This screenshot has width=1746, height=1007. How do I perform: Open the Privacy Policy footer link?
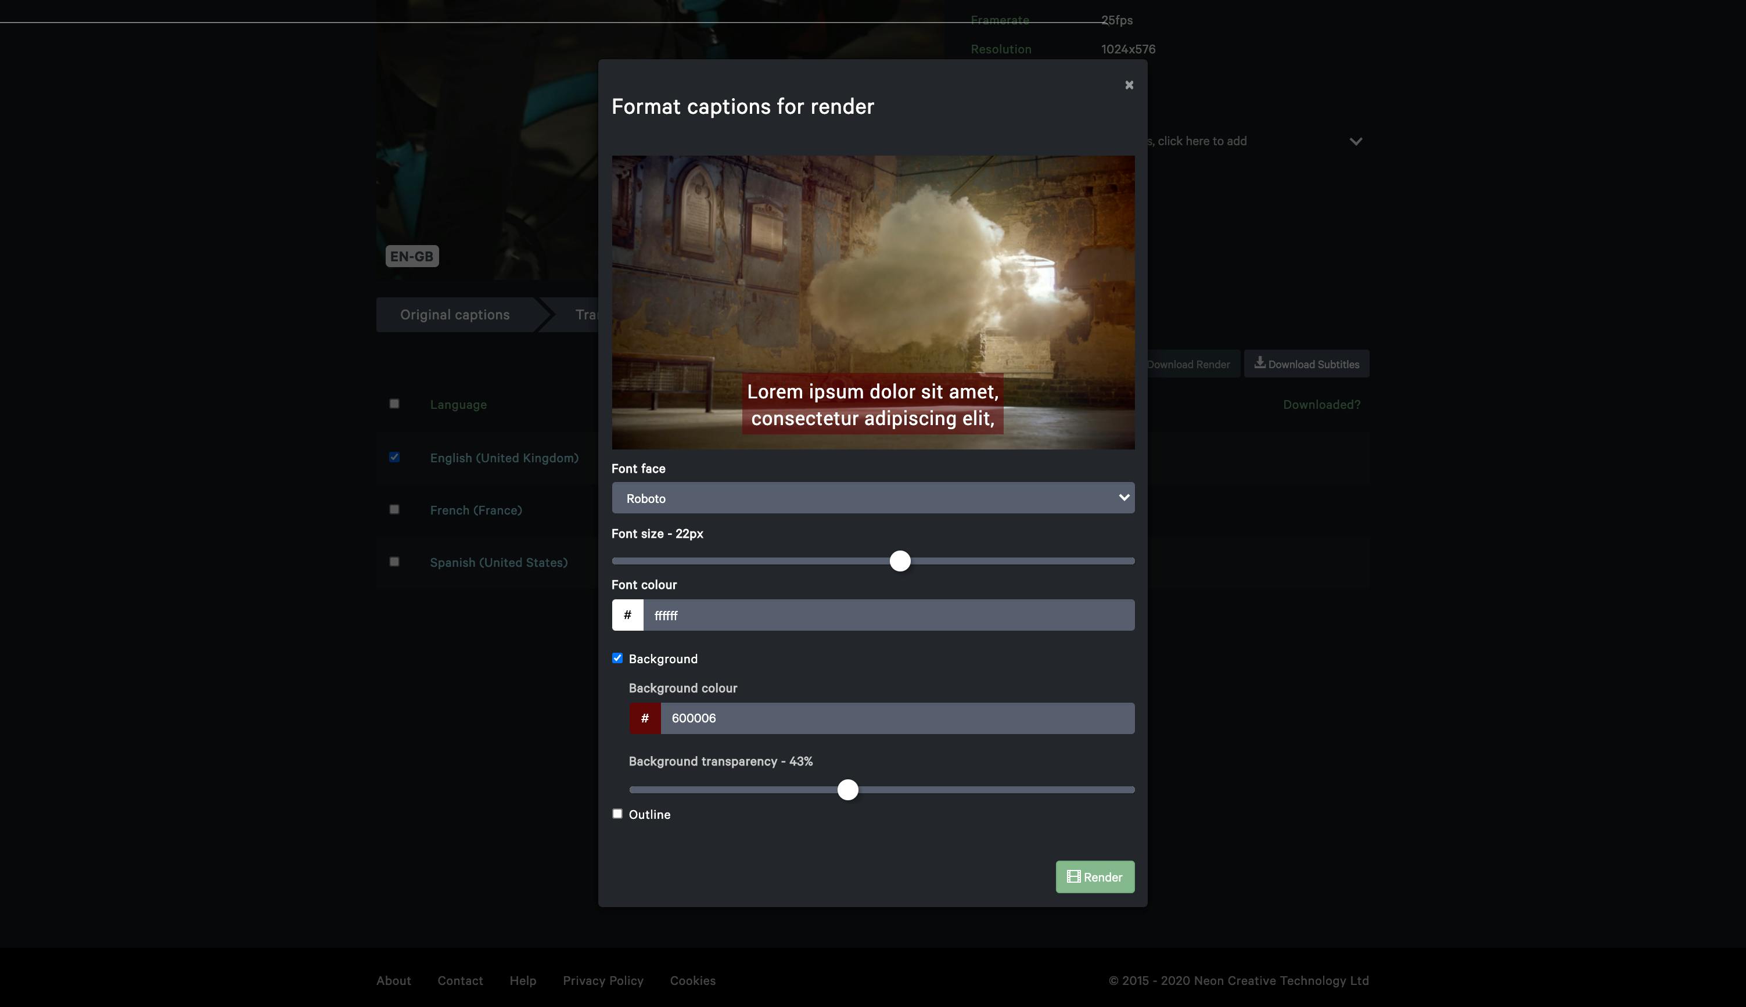(602, 981)
